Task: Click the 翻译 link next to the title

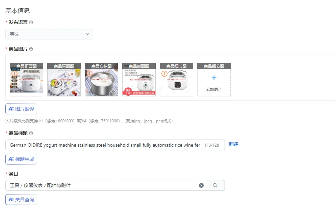Action: [x=234, y=144]
